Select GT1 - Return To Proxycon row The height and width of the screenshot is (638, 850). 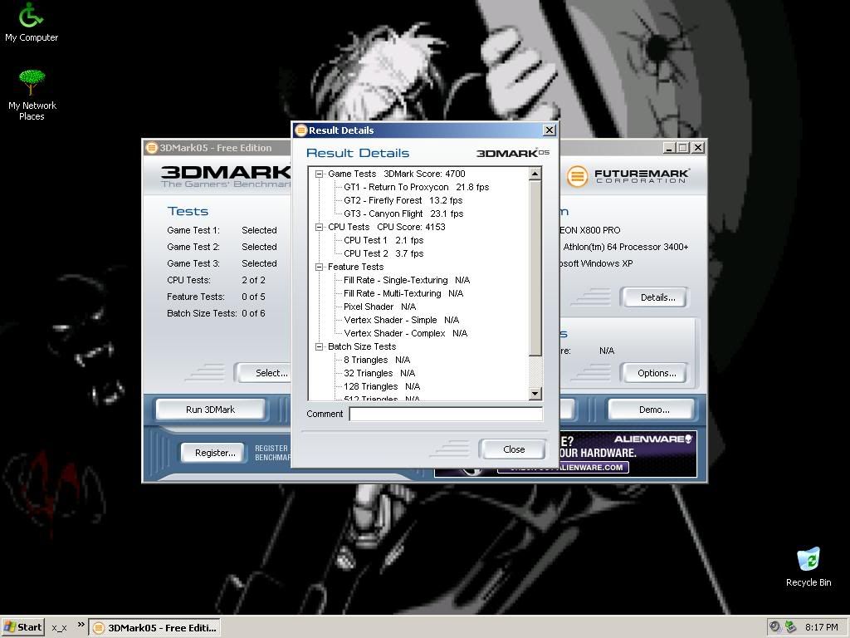[417, 187]
